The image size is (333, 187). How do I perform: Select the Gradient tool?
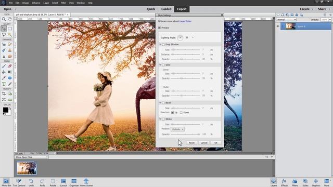[x=10, y=72]
